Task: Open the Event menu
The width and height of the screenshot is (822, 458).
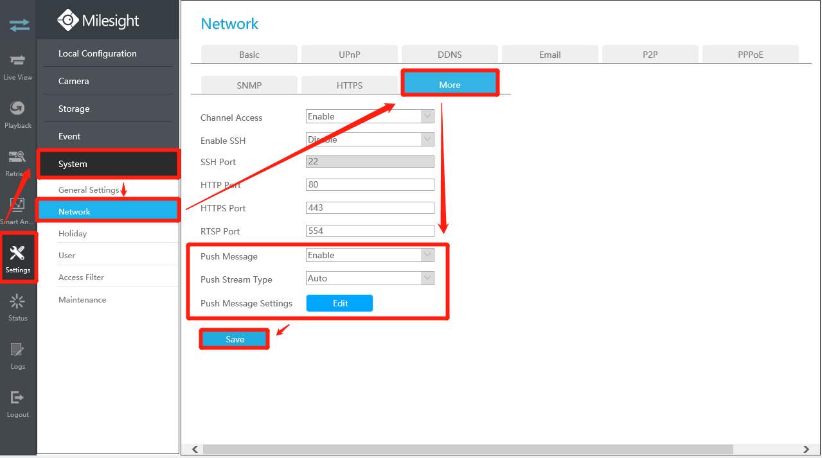Action: click(108, 136)
